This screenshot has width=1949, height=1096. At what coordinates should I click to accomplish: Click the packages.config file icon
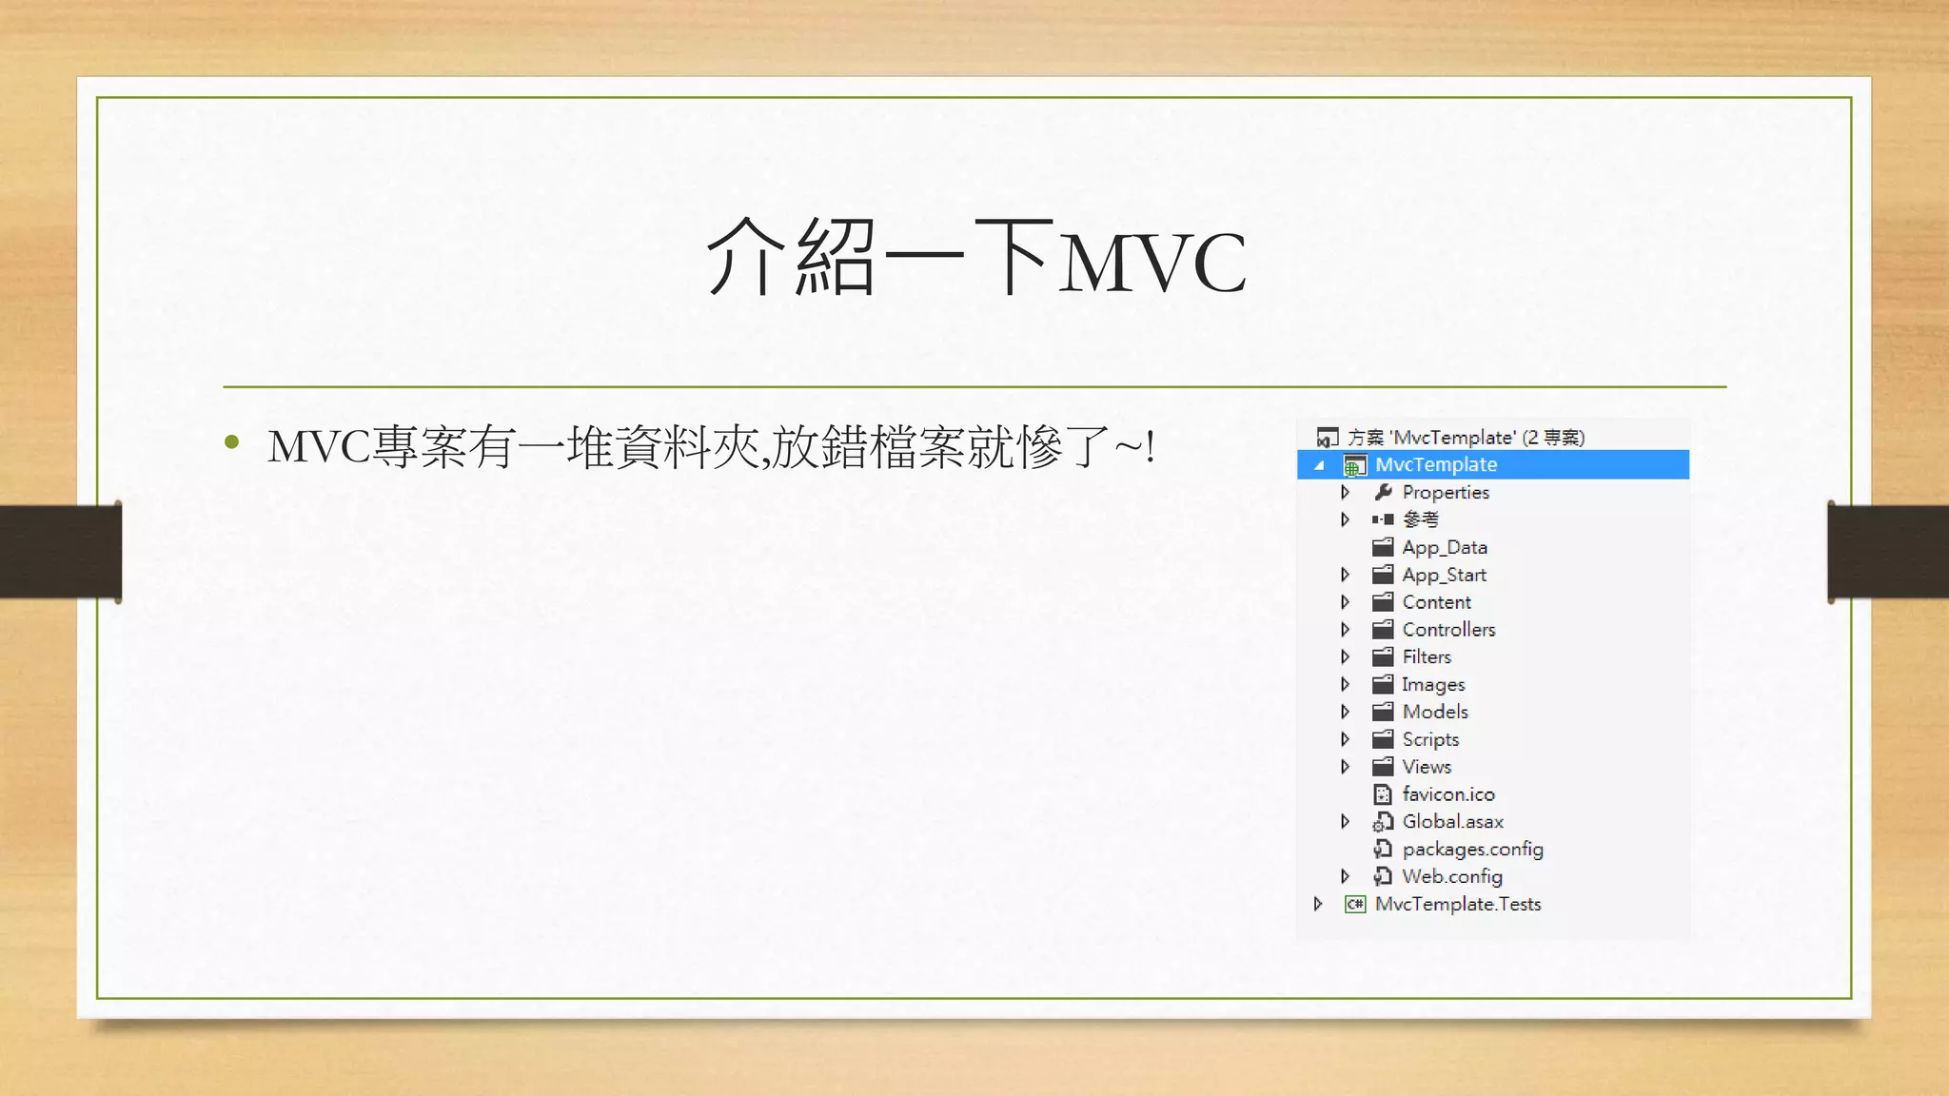[1383, 850]
